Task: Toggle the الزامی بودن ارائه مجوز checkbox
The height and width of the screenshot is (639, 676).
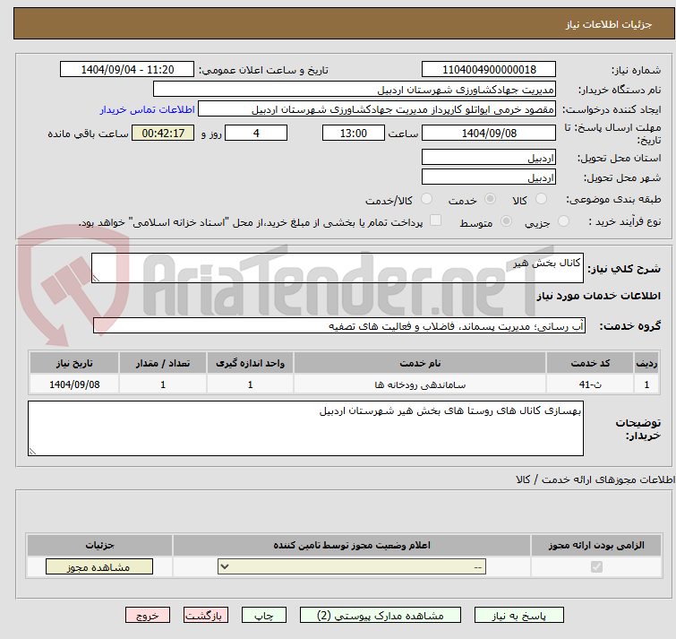Action: pos(596,566)
